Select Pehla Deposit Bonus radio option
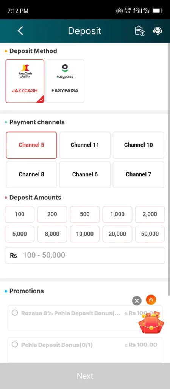This screenshot has height=389, width=170. (x=15, y=344)
